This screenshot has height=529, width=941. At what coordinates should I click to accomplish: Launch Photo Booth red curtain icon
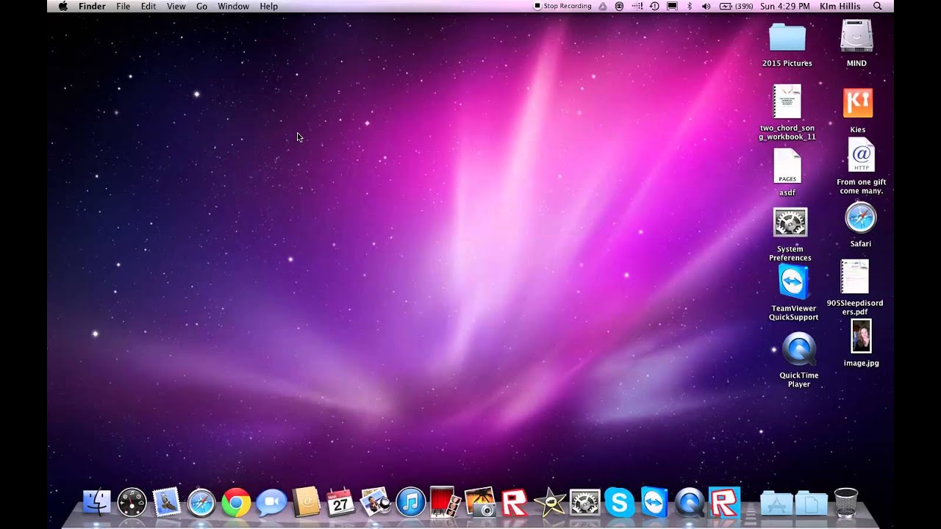pos(445,503)
